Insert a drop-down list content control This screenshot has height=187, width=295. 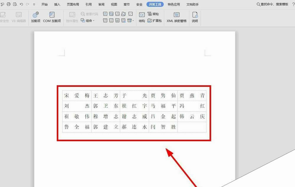112,20
